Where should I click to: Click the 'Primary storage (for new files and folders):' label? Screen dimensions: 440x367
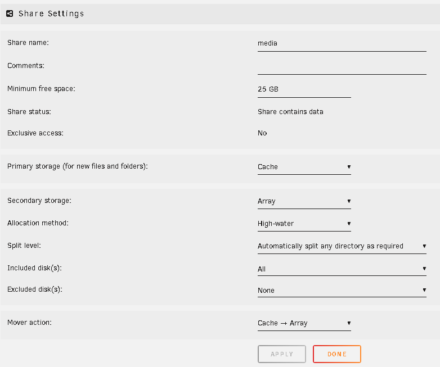pos(78,166)
